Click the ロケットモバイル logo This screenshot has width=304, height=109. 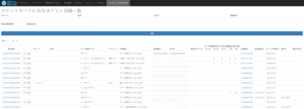tap(9, 3)
